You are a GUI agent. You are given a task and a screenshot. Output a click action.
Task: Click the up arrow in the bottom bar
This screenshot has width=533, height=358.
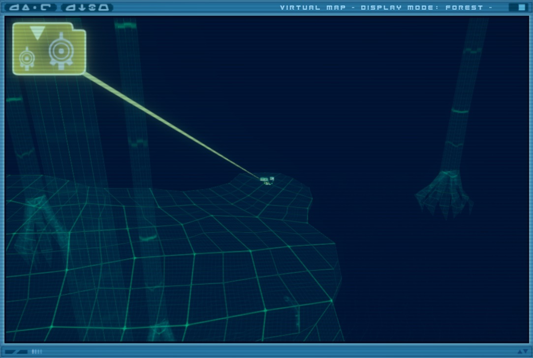pyautogui.click(x=520, y=352)
